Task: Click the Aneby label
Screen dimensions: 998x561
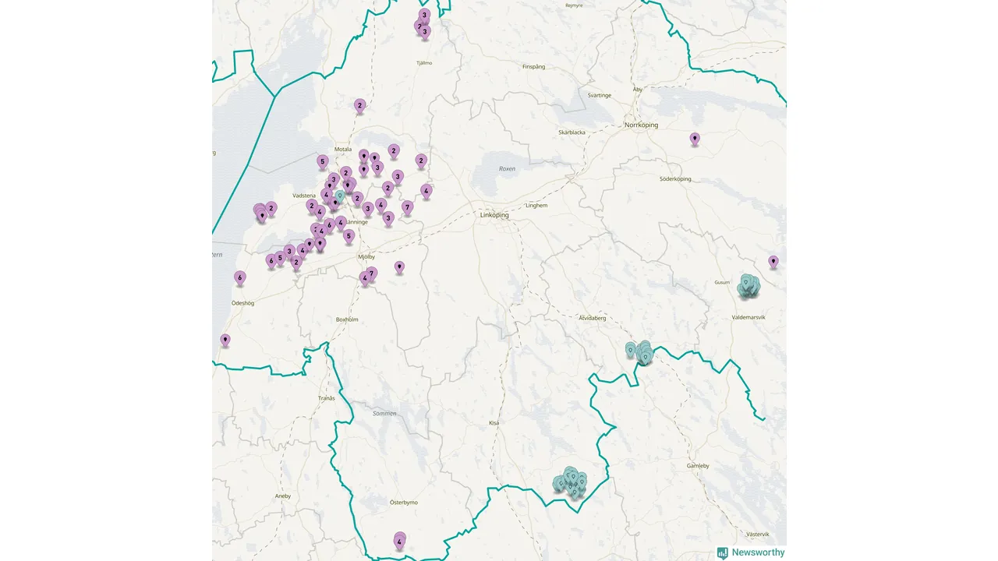Action: 282,496
